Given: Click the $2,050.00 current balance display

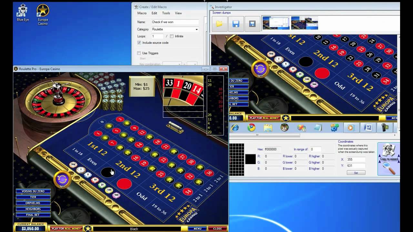Looking at the screenshot, I should 30,229.
